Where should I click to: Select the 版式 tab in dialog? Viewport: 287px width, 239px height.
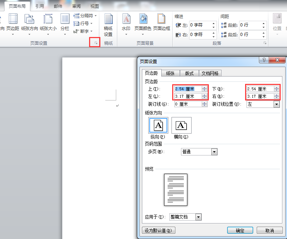[x=189, y=73]
